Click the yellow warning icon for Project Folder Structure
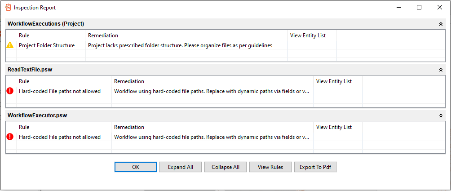The height and width of the screenshot is (191, 451). [10, 45]
